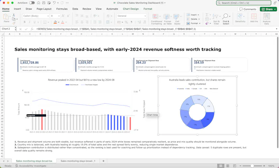Switch to Page Break Preview in status bar
The height and width of the screenshot is (168, 279).
(234, 166)
